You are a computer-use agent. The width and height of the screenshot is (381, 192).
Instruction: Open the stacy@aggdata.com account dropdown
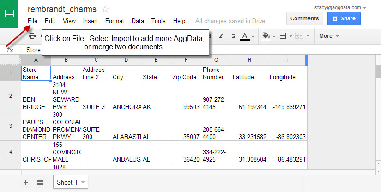(340, 7)
